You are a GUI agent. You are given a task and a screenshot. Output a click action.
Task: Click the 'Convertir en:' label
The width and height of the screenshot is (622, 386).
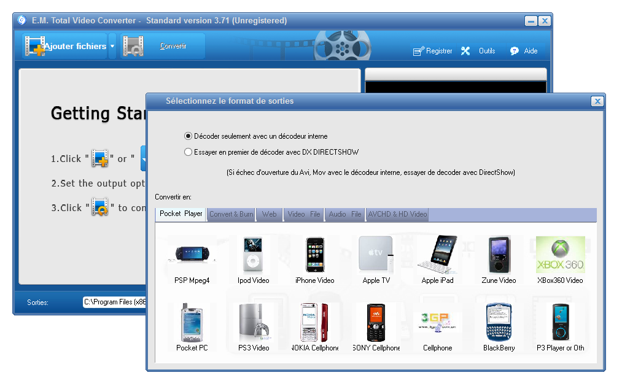tap(173, 197)
